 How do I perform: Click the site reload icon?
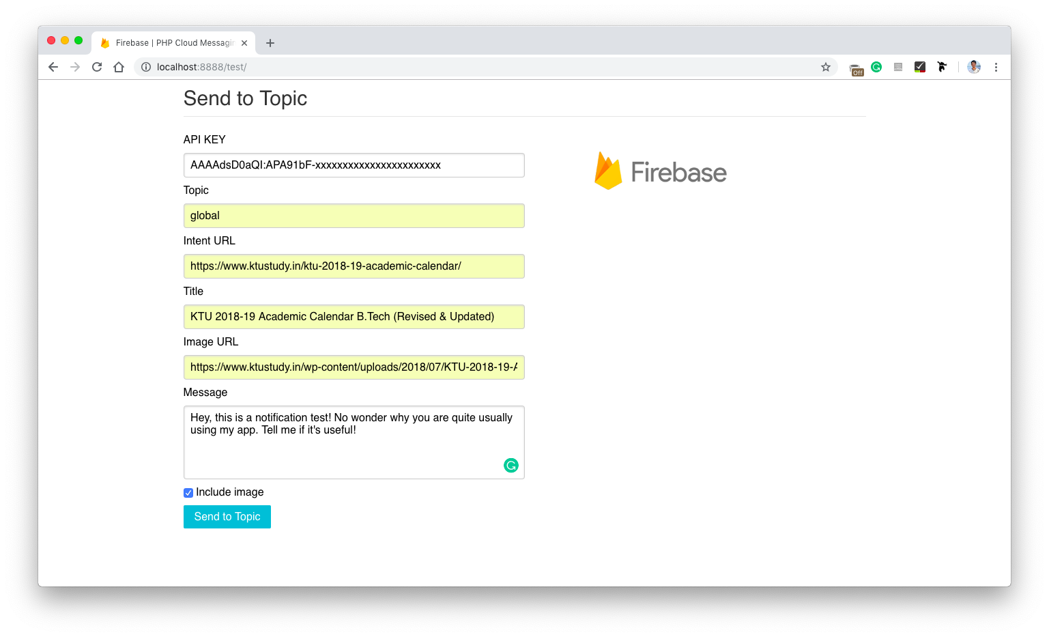[x=96, y=67]
